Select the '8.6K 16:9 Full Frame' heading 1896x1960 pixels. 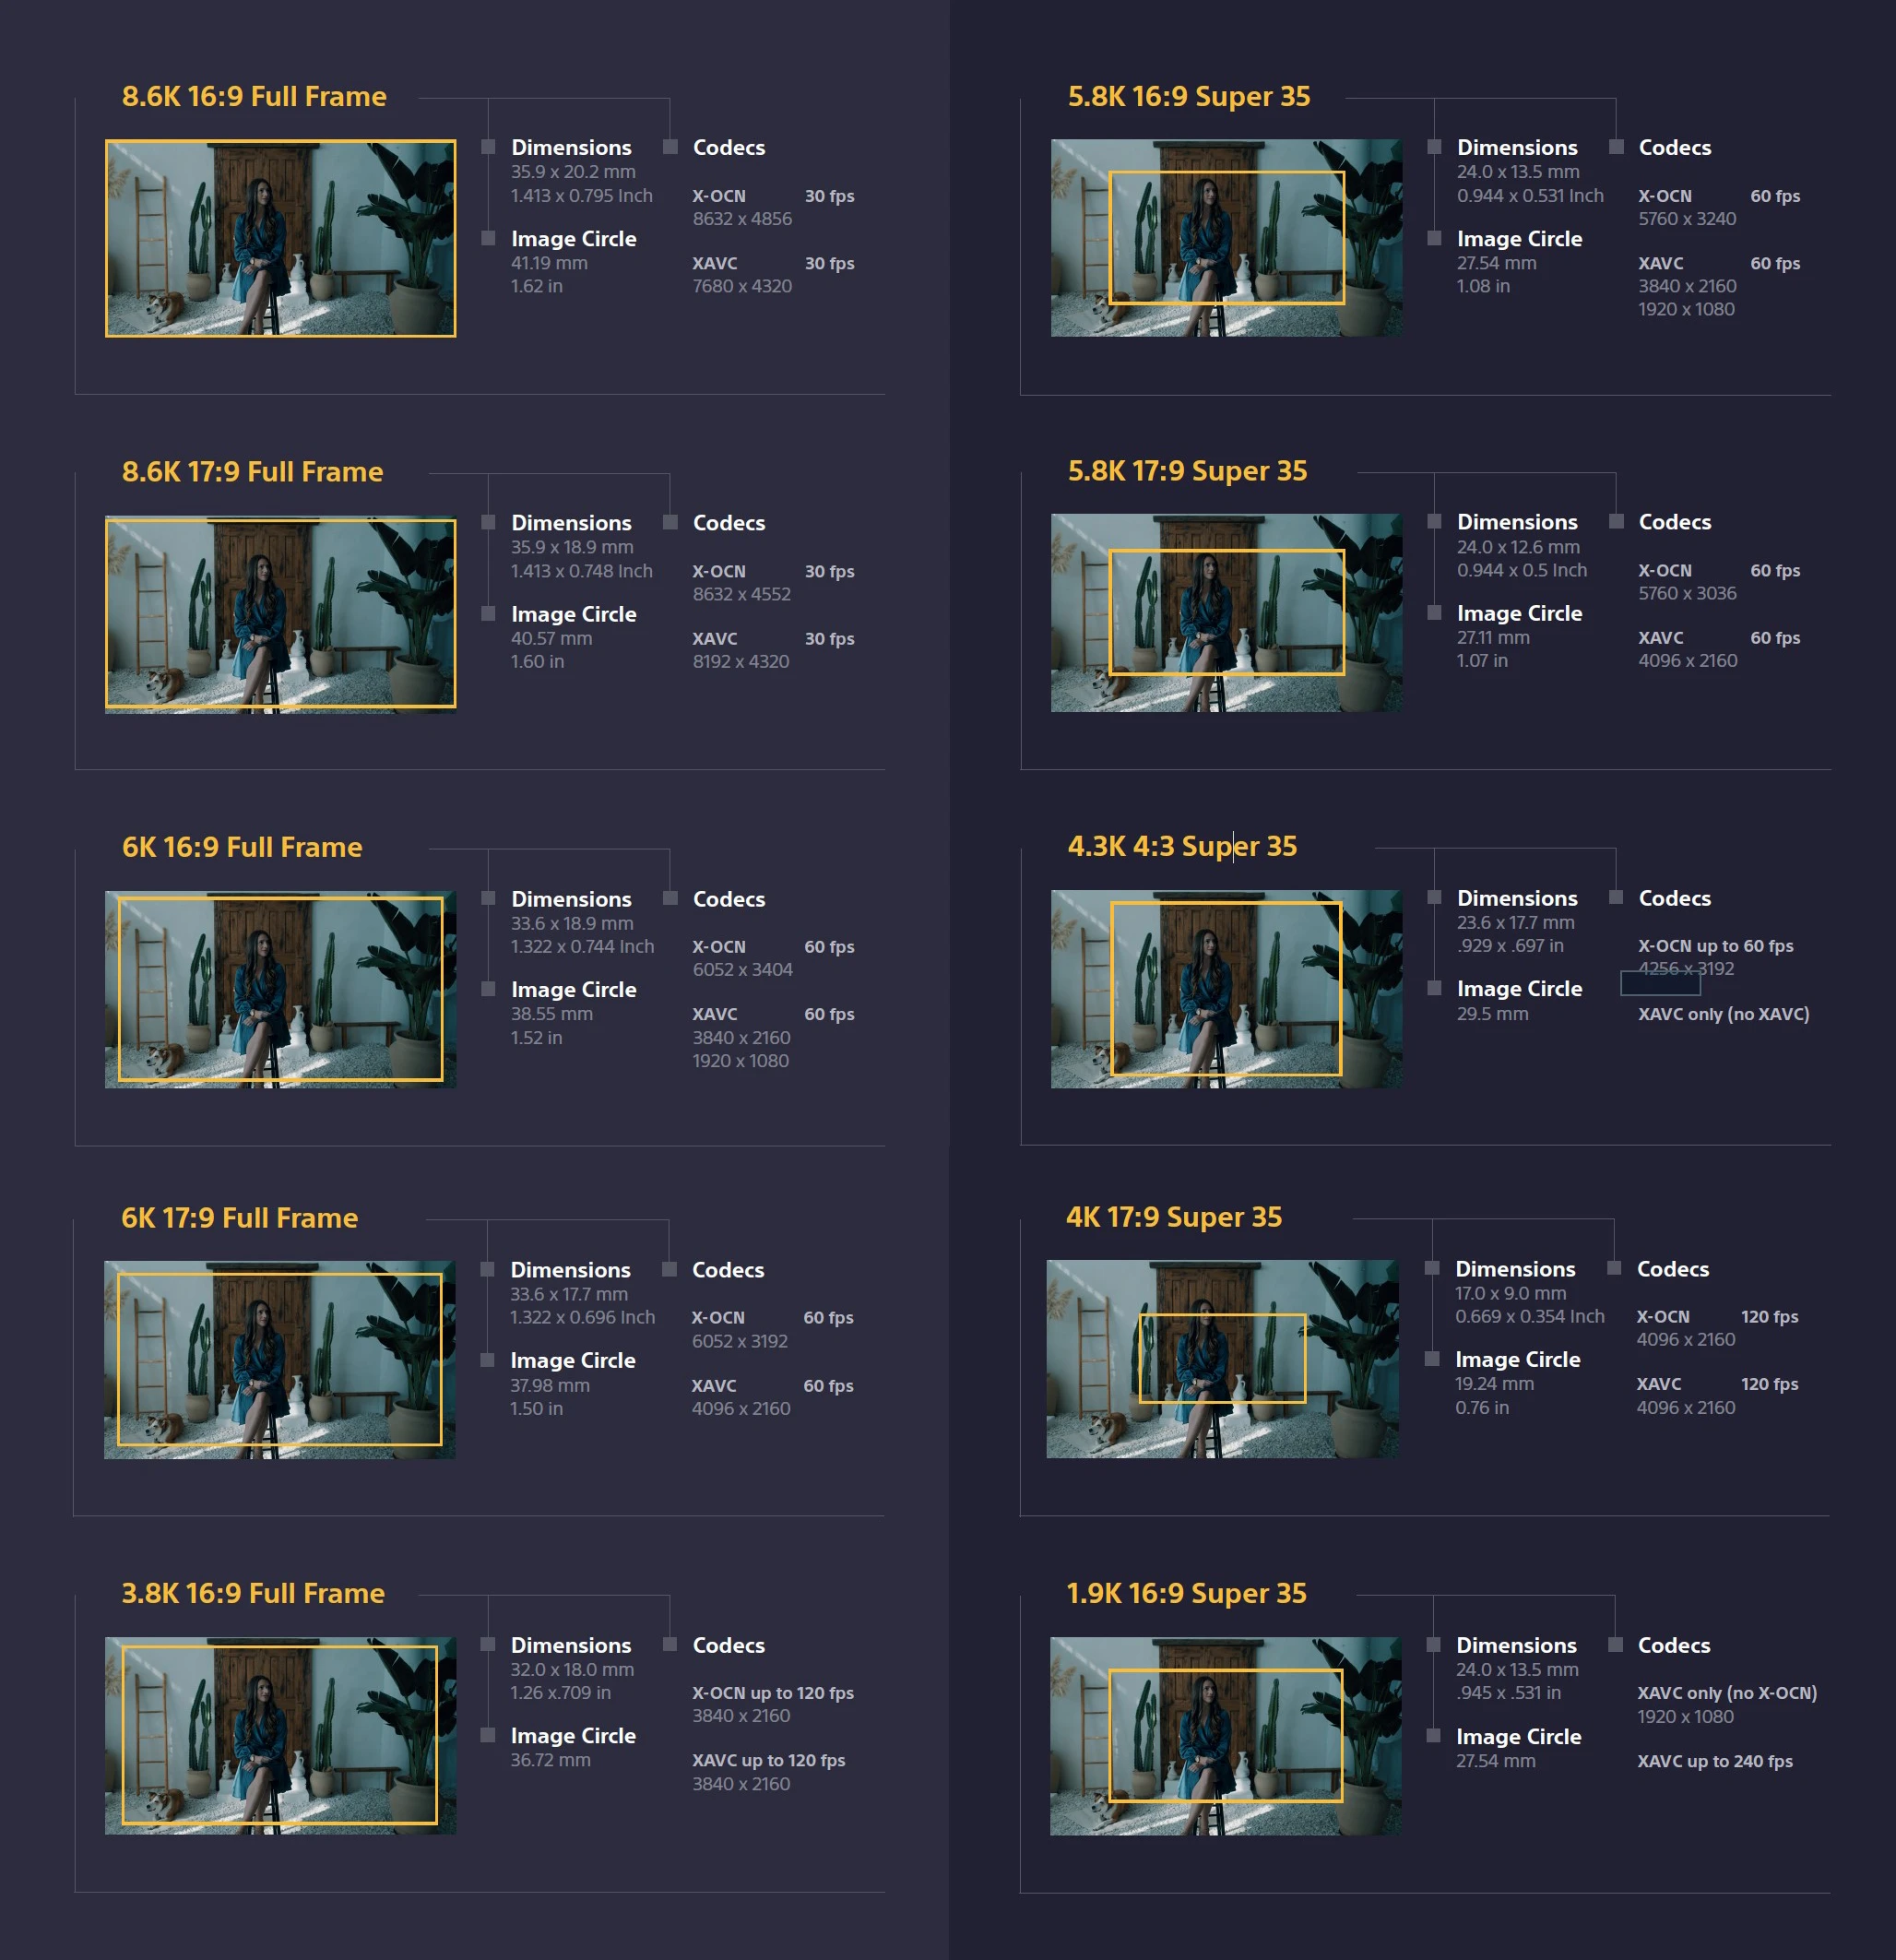[x=254, y=96]
